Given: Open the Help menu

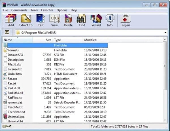Looking at the screenshot, I should [74, 10].
